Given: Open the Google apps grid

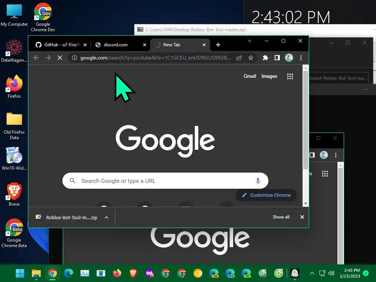Looking at the screenshot, I should point(290,76).
